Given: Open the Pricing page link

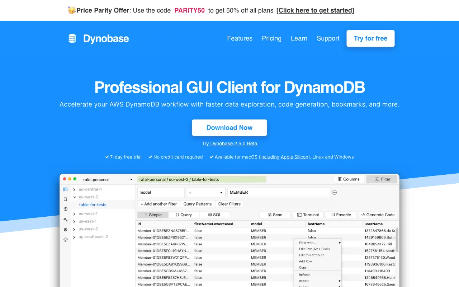Looking at the screenshot, I should tap(271, 38).
